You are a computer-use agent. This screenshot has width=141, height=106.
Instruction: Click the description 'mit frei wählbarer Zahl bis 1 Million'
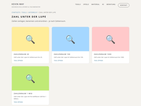click(x=30, y=98)
